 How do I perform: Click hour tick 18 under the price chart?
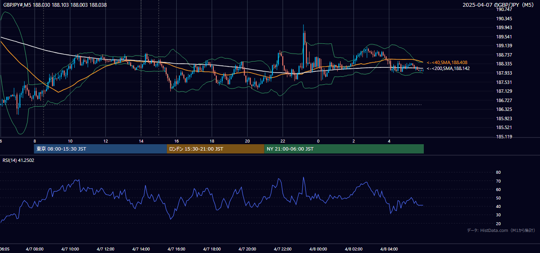tap(212, 141)
